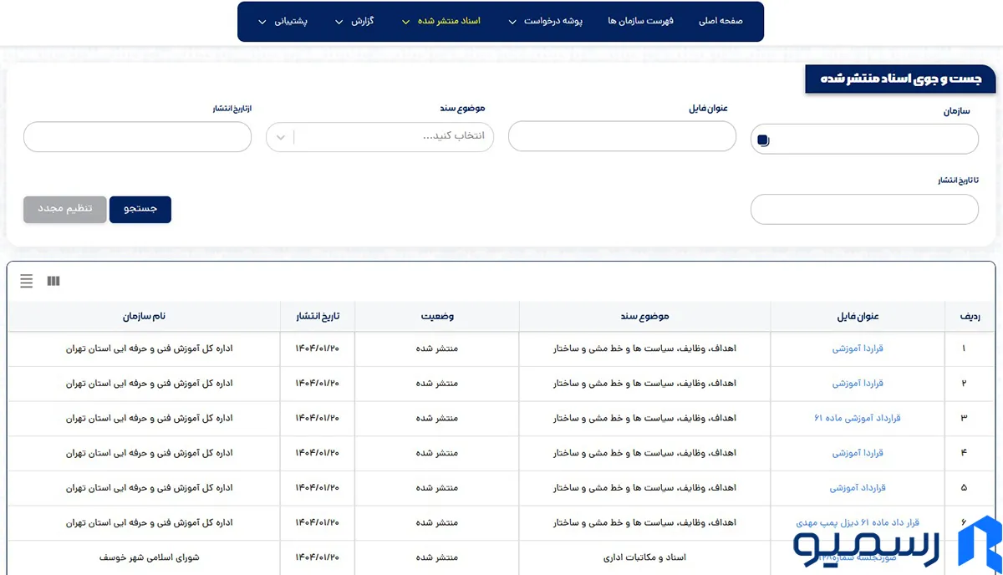Click 'اداره کل آموزش فنی و حرفه ایی استان تهران' in row ۴
This screenshot has width=1003, height=575.
pos(150,453)
